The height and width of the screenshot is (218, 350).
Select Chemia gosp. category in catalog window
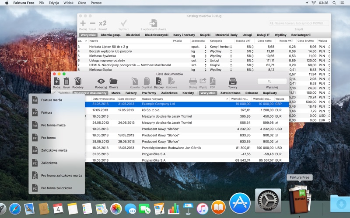pos(111,35)
